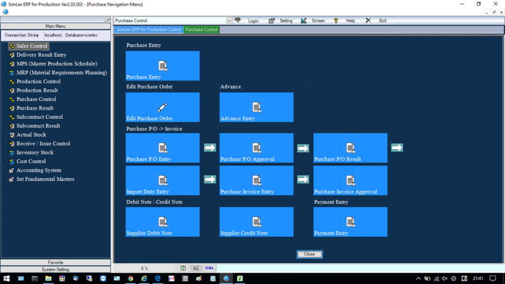
Task: Open Edit Purchase Order
Action: pos(163,107)
